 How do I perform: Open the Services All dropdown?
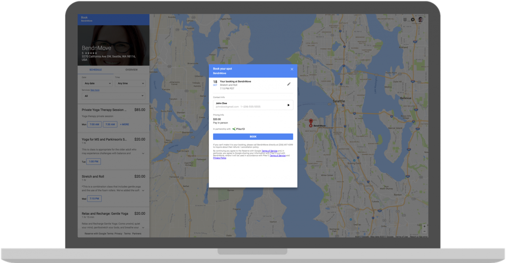pos(114,96)
